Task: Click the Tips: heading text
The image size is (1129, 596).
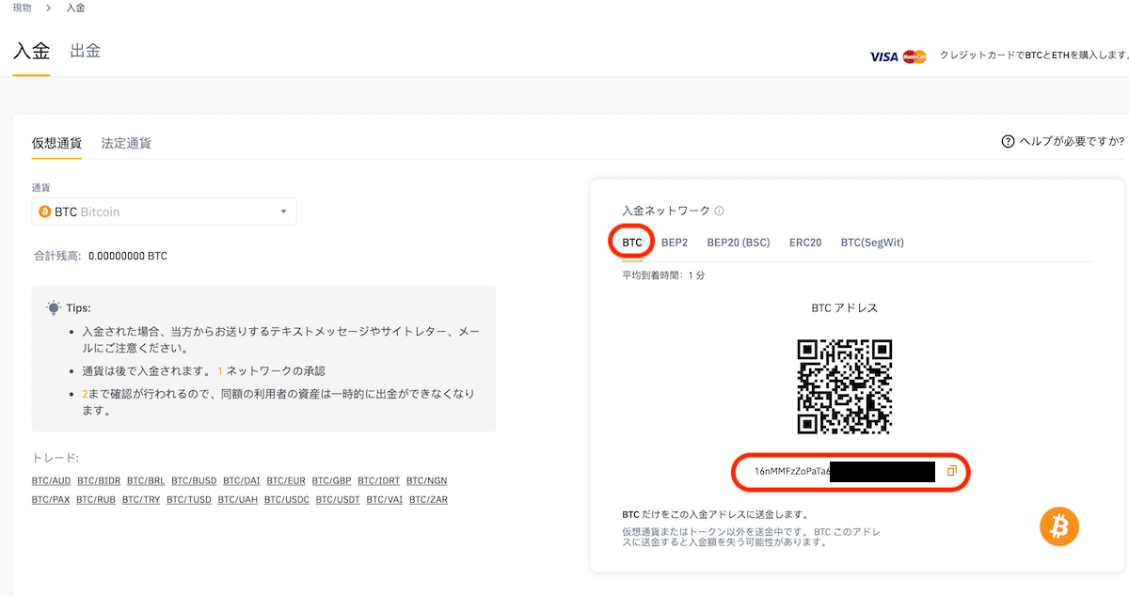Action: click(78, 308)
